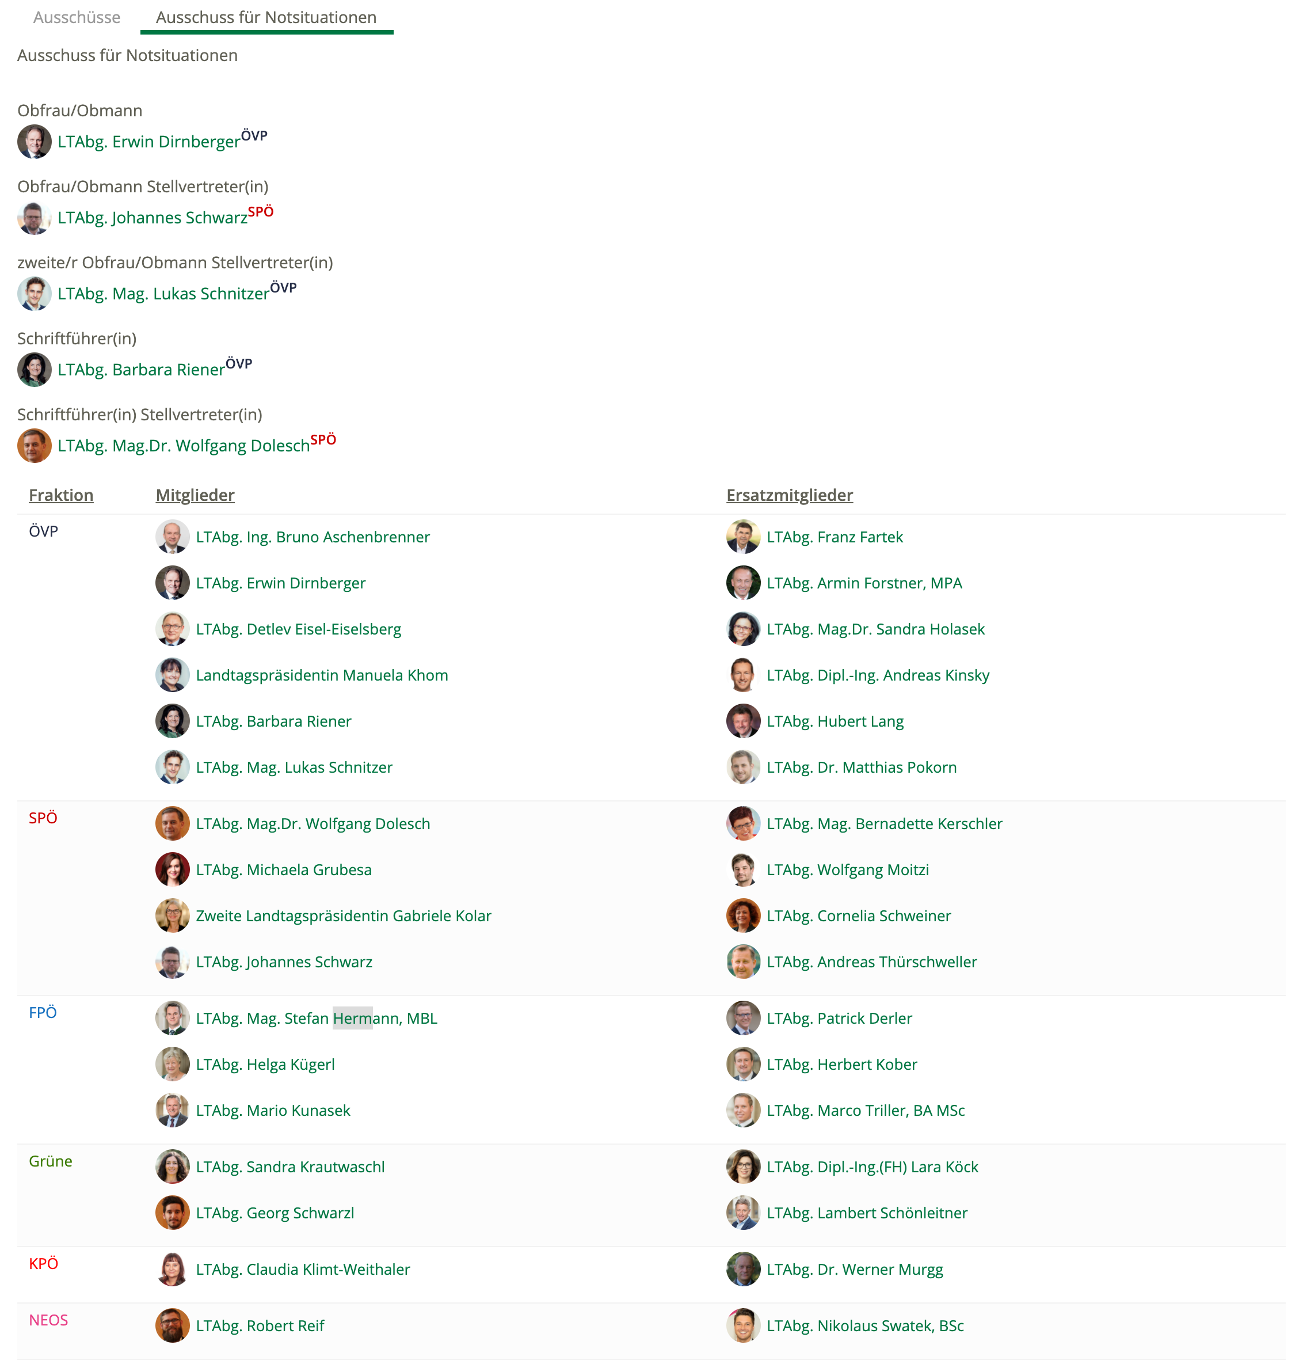Viewport: 1303px width, 1360px height.
Task: Click Franz Fartek's portrait photo
Action: [742, 537]
